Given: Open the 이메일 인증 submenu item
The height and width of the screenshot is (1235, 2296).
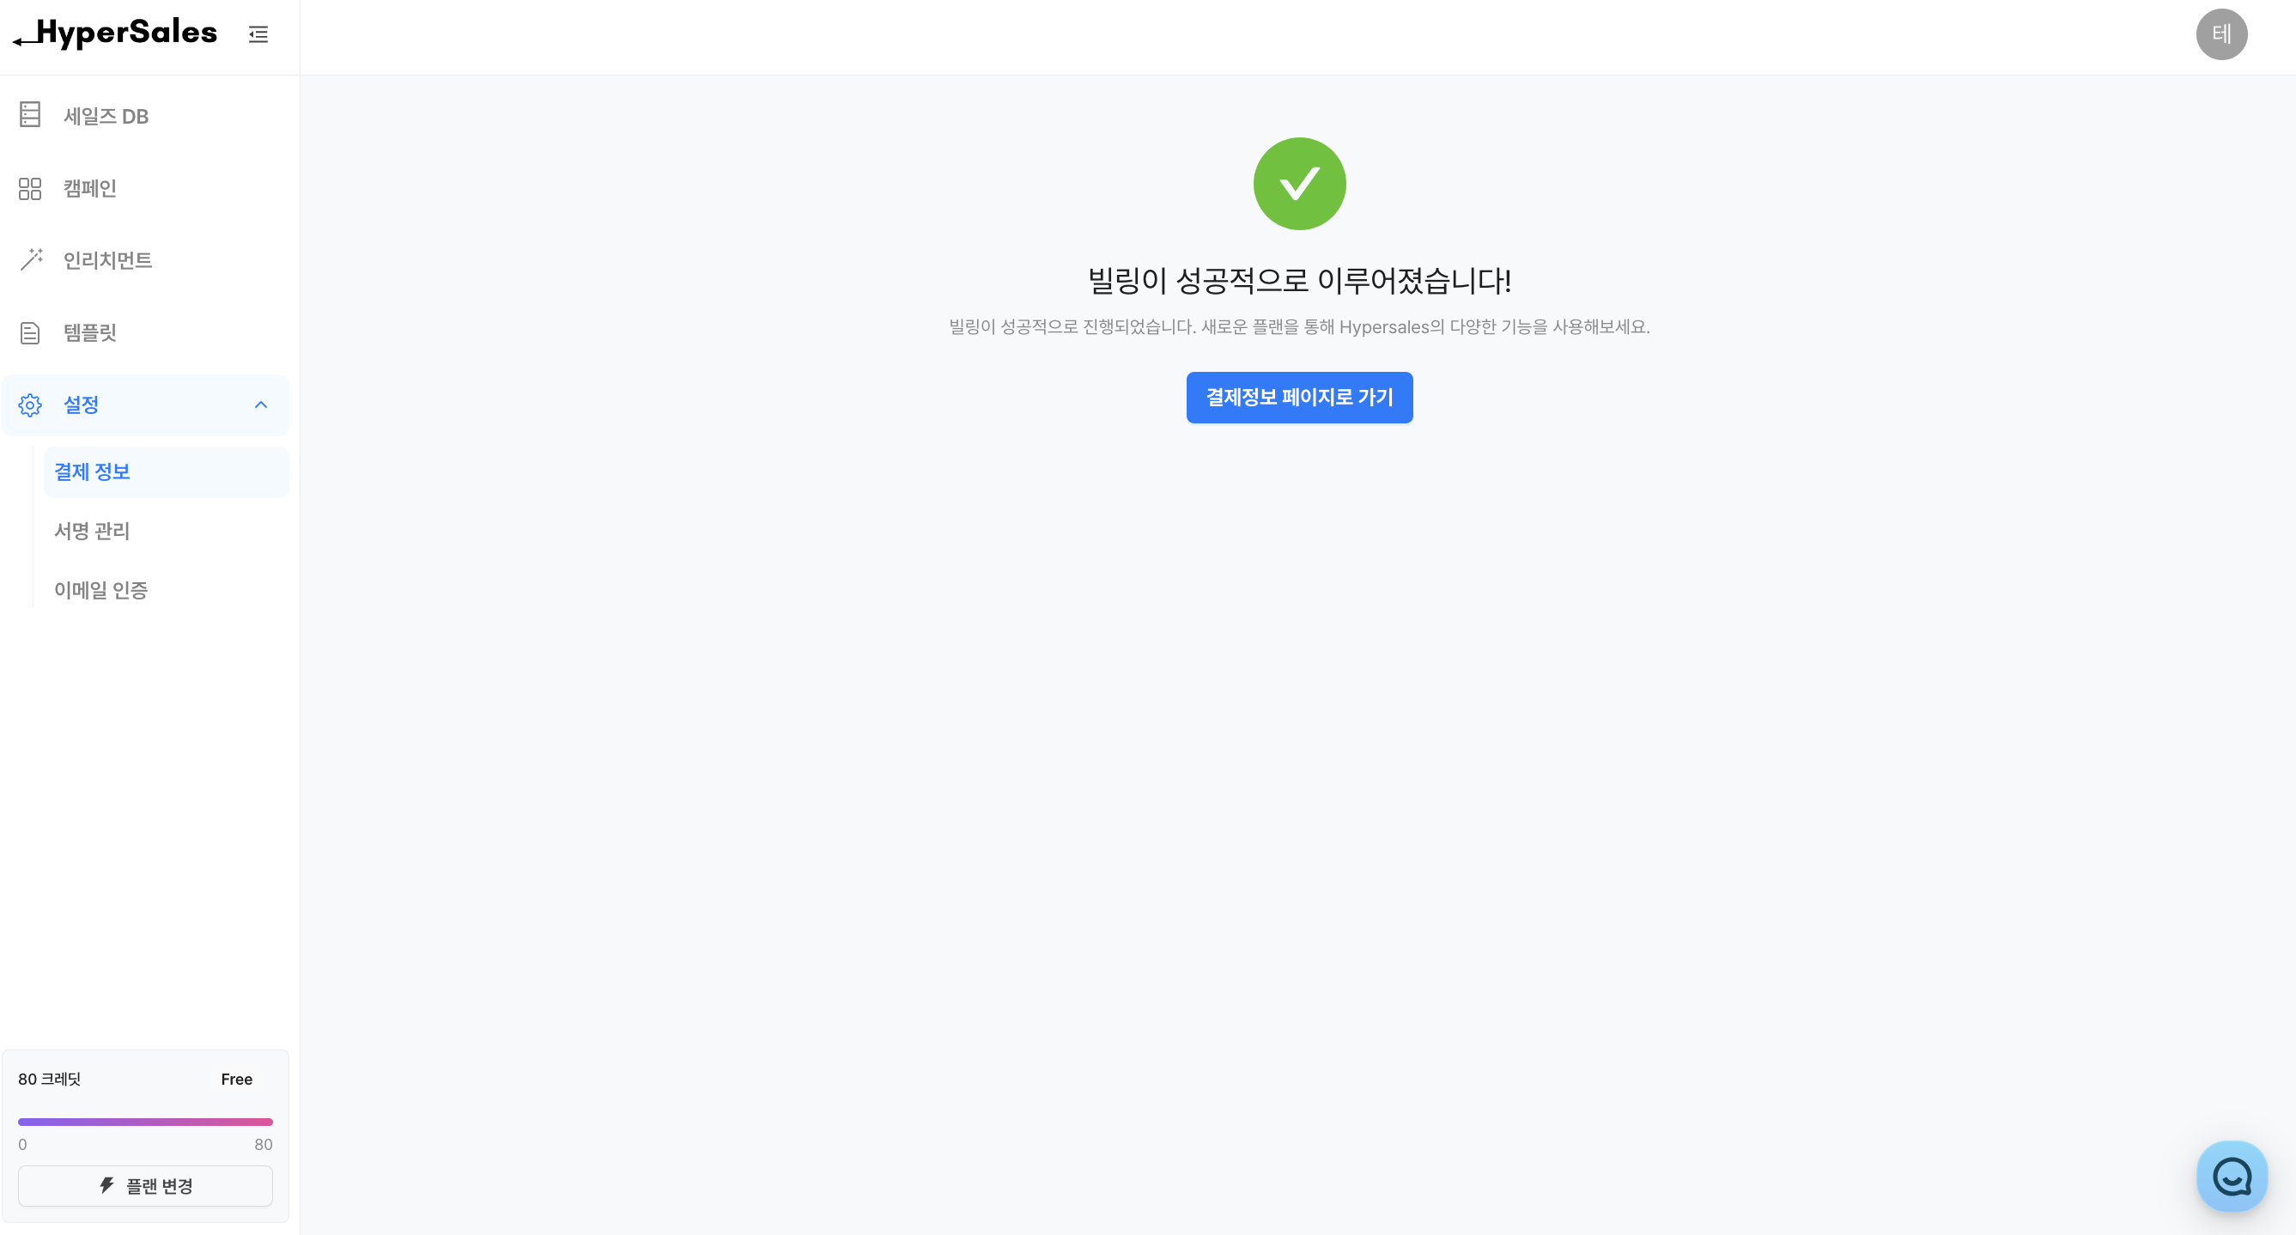Looking at the screenshot, I should (166, 590).
